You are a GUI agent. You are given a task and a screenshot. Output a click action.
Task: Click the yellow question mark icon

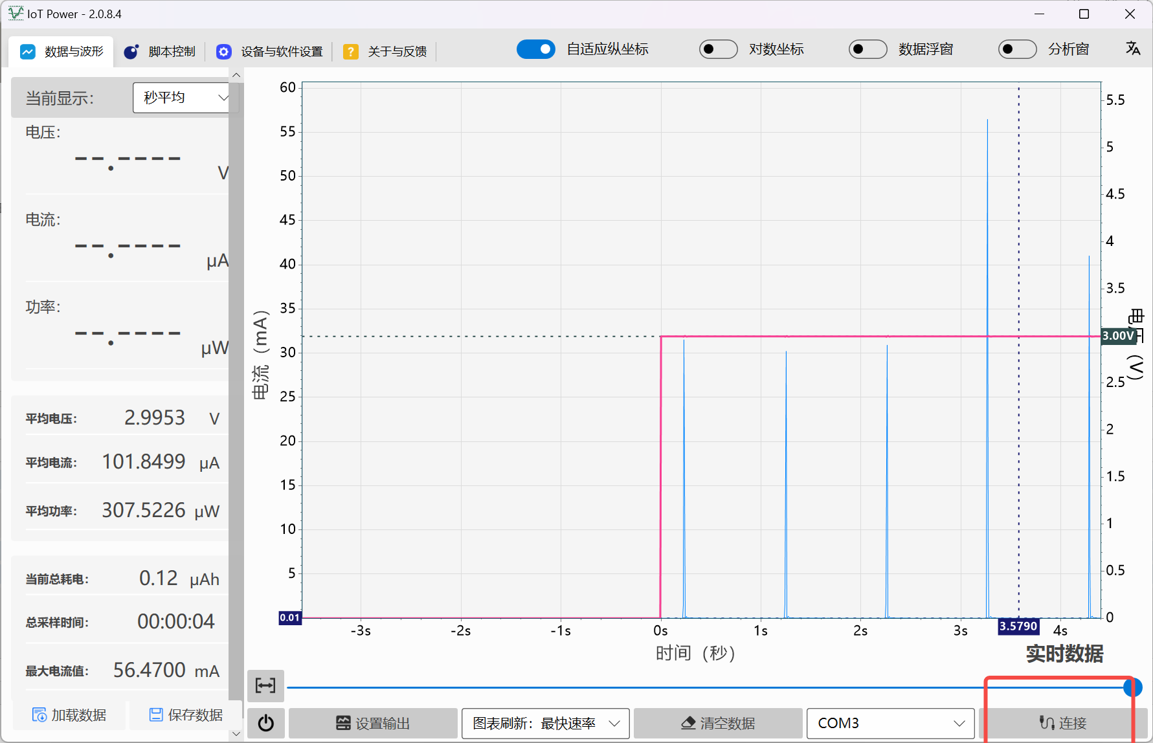click(351, 52)
